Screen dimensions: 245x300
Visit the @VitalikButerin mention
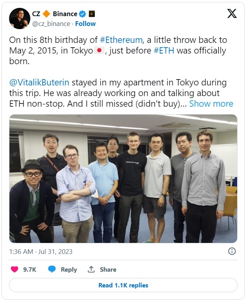(x=39, y=82)
